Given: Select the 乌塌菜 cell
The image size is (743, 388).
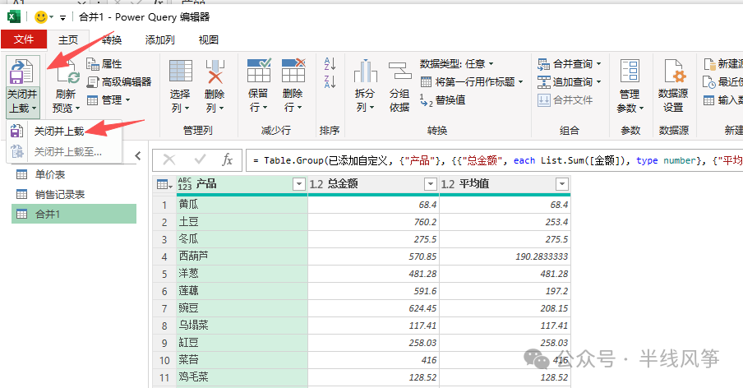Looking at the screenshot, I should tap(242, 326).
